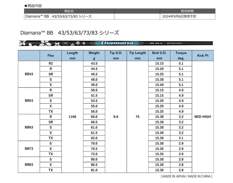Select the '2024年9月6日発売予定' release date cell
233x183 pixels.
tap(188, 16)
